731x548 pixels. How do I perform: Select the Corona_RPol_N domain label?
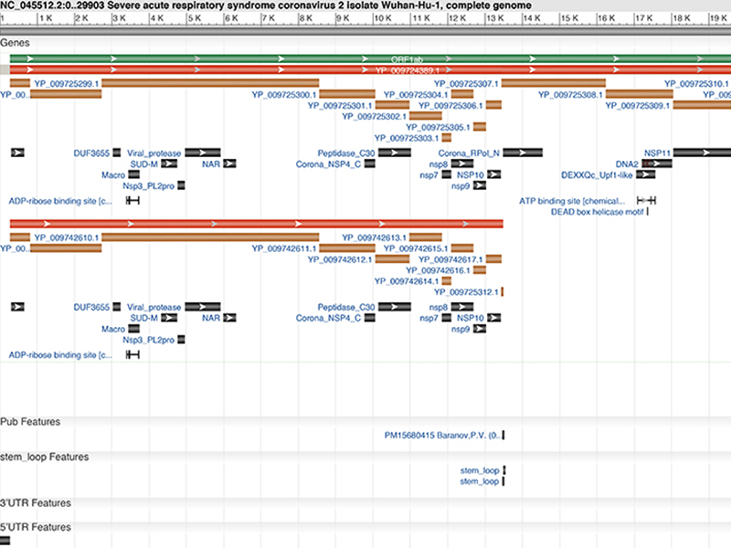point(469,153)
